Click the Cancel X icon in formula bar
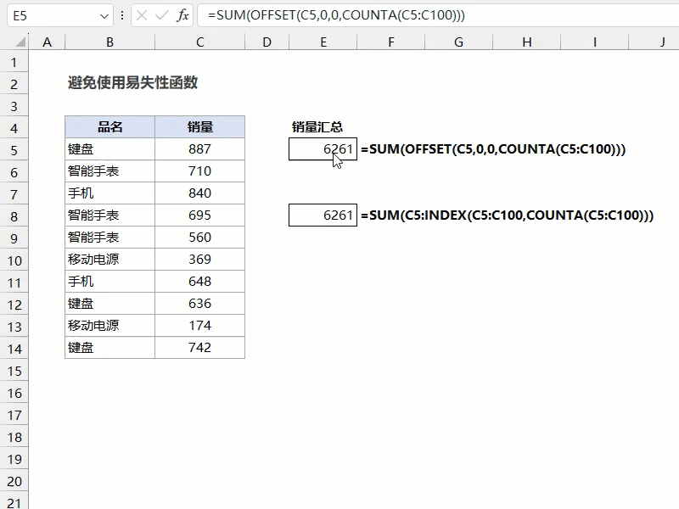Screen dimensions: 679x509 142,15
